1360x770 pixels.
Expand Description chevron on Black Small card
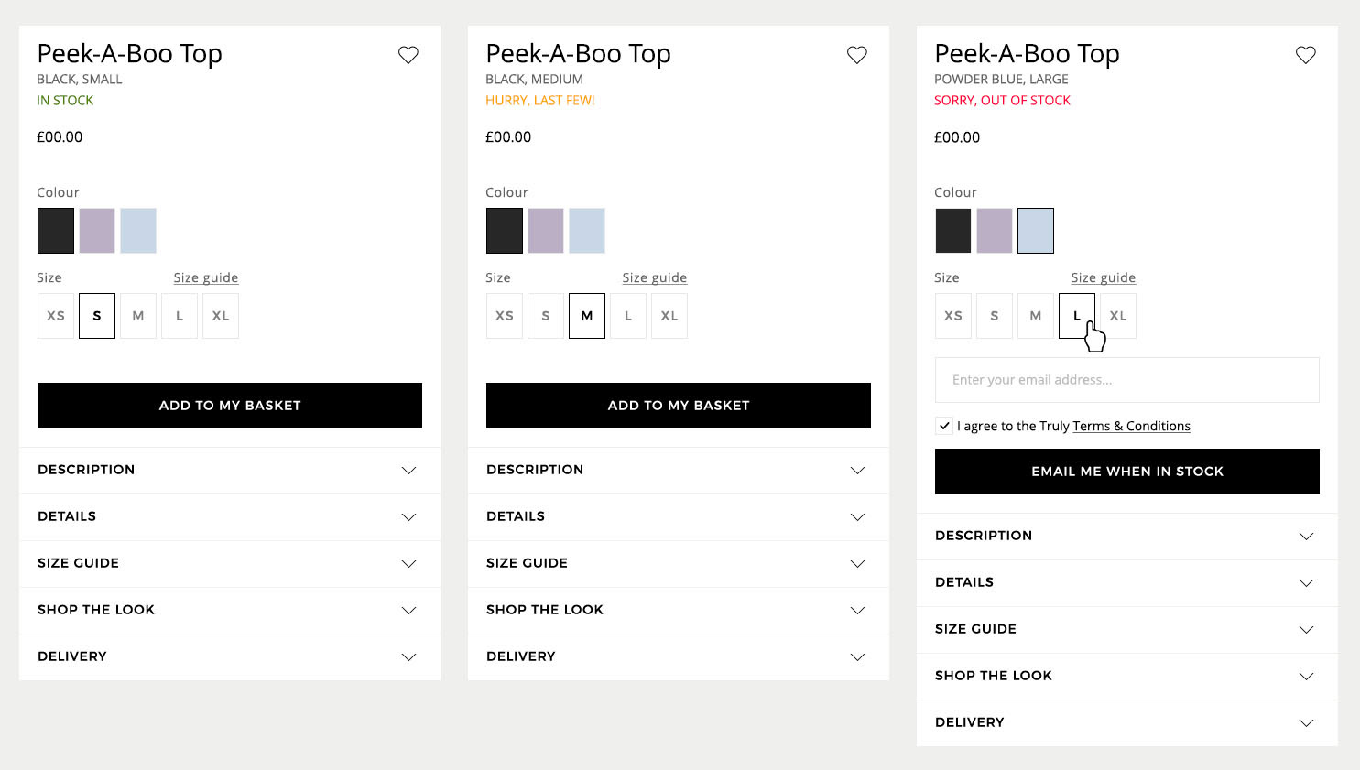408,471
